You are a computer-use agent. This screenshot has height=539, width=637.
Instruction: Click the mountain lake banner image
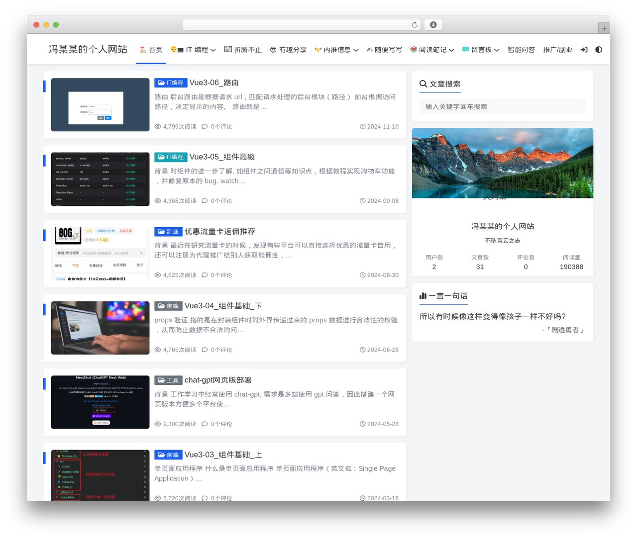click(x=503, y=163)
